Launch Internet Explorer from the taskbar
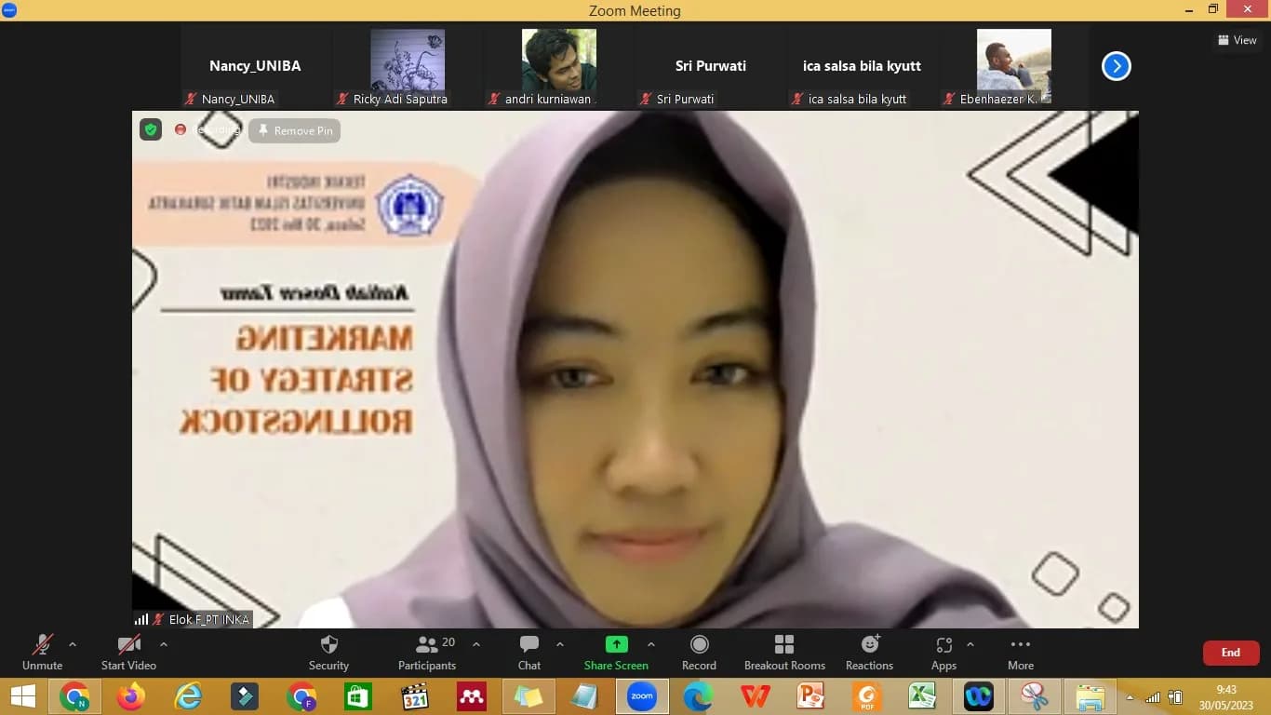1271x715 pixels. pyautogui.click(x=188, y=696)
